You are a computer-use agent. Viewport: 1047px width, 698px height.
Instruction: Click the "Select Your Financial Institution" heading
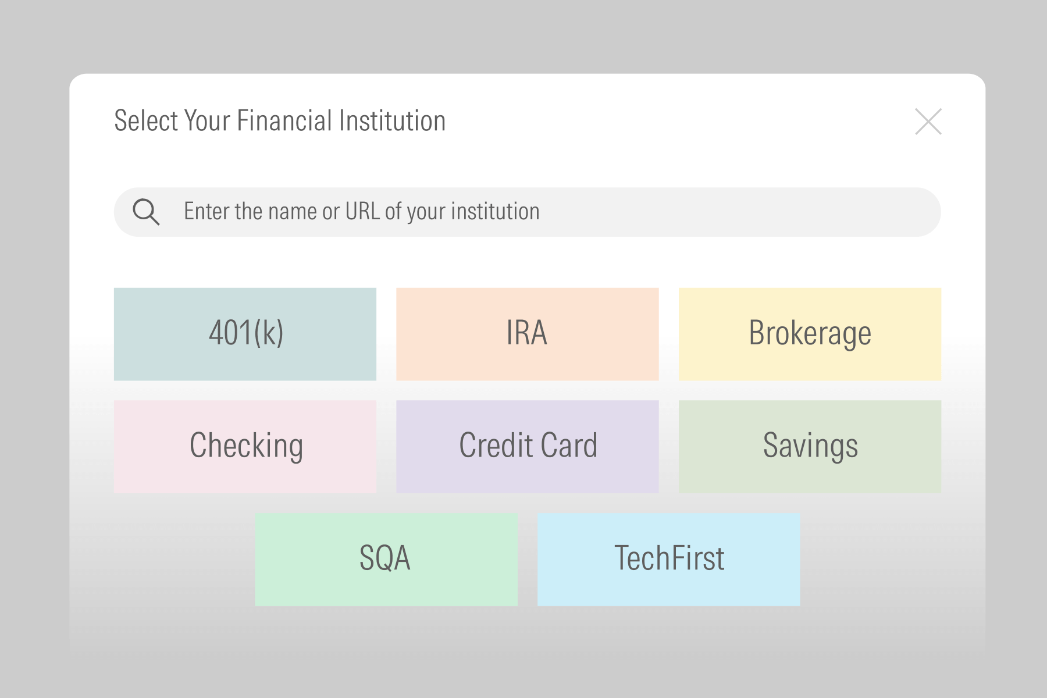coord(280,121)
